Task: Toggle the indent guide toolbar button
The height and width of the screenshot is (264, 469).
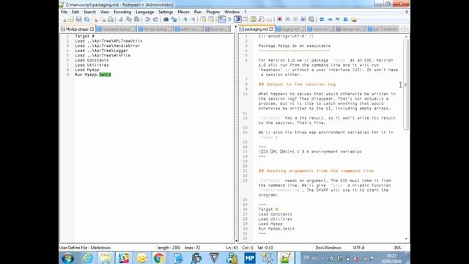Action: pos(237,20)
